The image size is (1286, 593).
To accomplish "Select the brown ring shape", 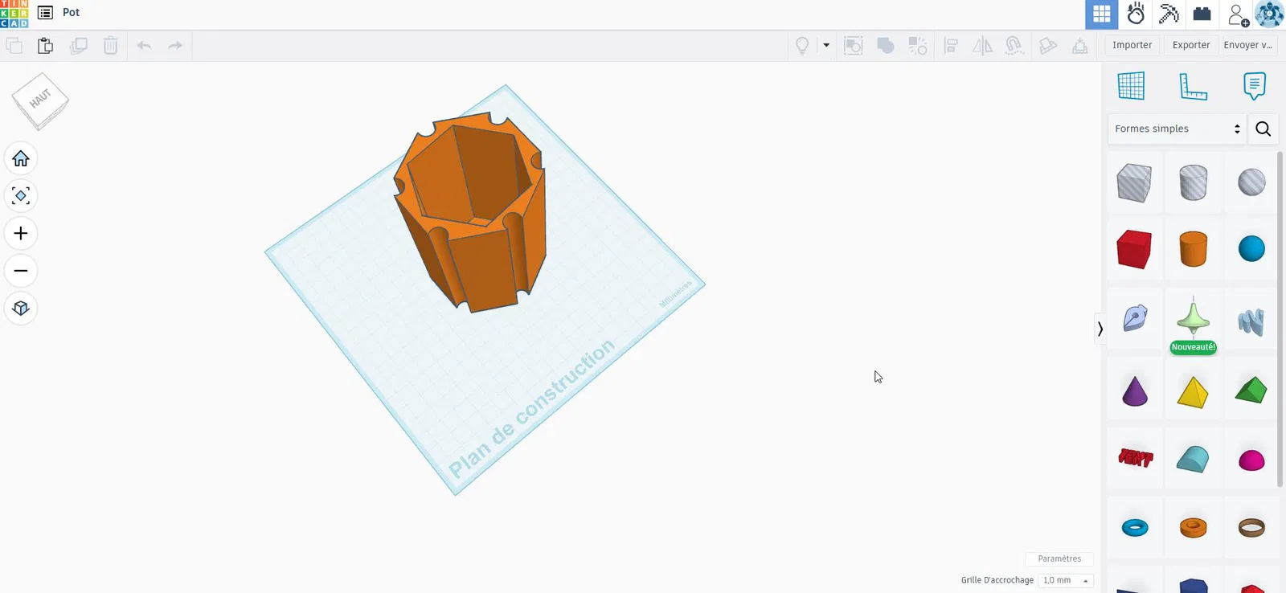I will [x=1251, y=528].
